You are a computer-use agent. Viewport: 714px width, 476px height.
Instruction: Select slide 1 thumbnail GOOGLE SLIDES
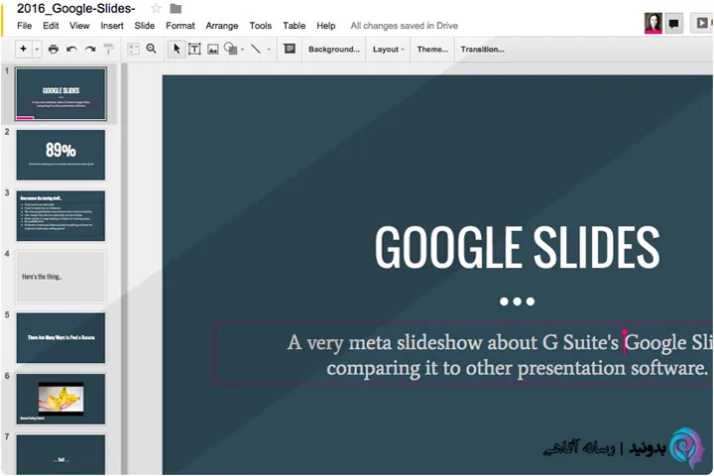tap(61, 94)
